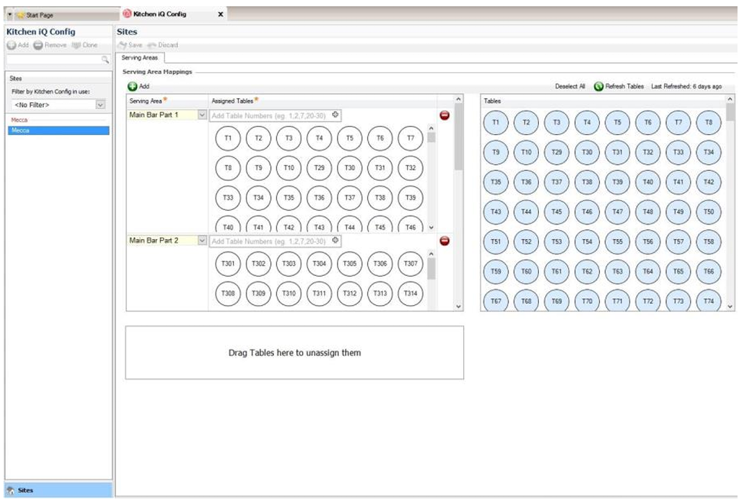741x499 pixels.
Task: Expand the Main Bar Part 1 serving area dropdown
Action: pos(202,115)
